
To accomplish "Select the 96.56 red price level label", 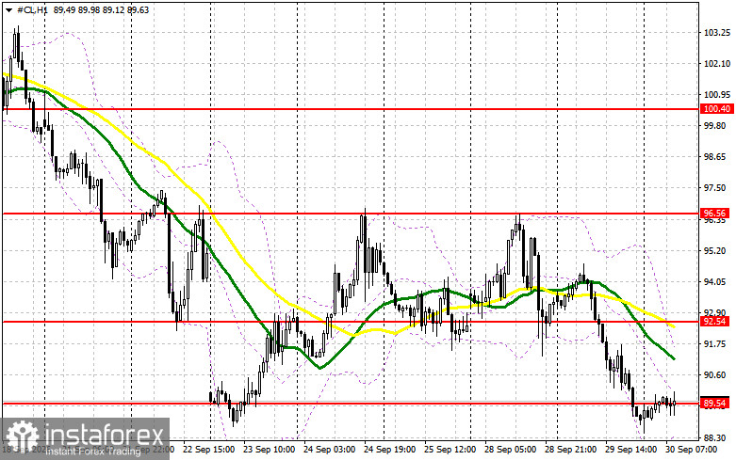I will tap(717, 214).
